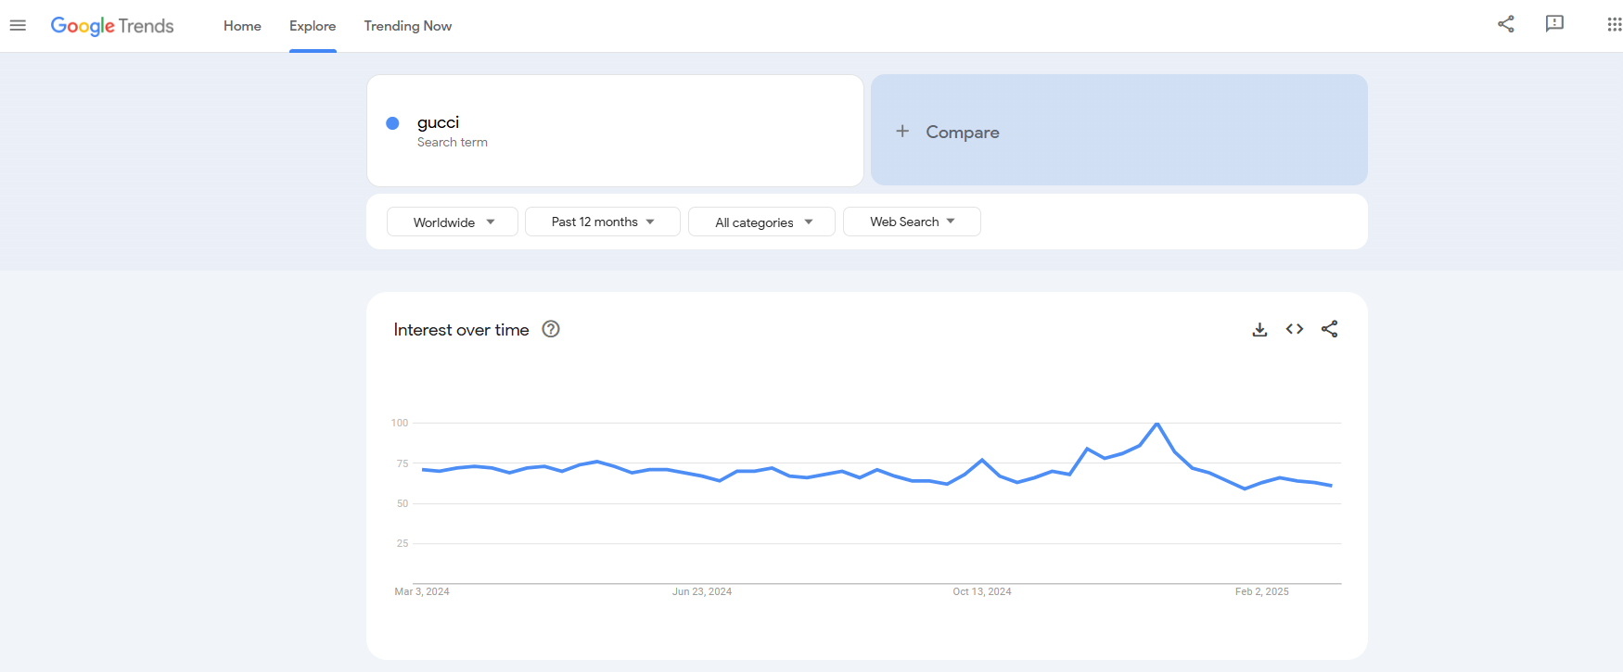1623x672 pixels.
Task: Click the 50 y-axis value
Action: (403, 503)
